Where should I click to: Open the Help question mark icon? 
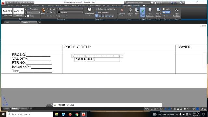click(181, 3)
